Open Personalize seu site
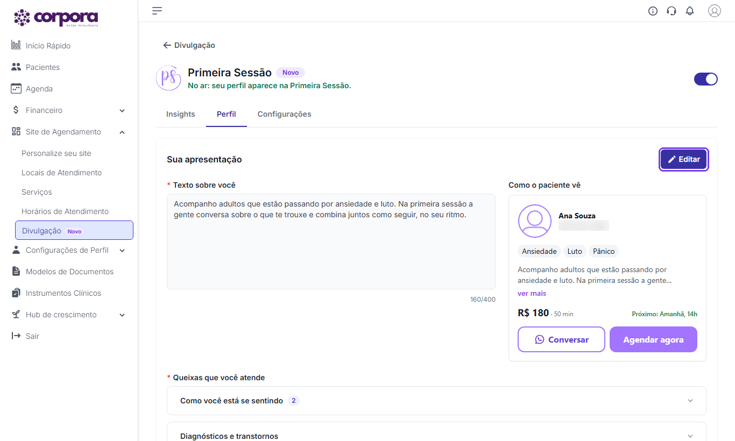The height and width of the screenshot is (441, 735). [56, 153]
